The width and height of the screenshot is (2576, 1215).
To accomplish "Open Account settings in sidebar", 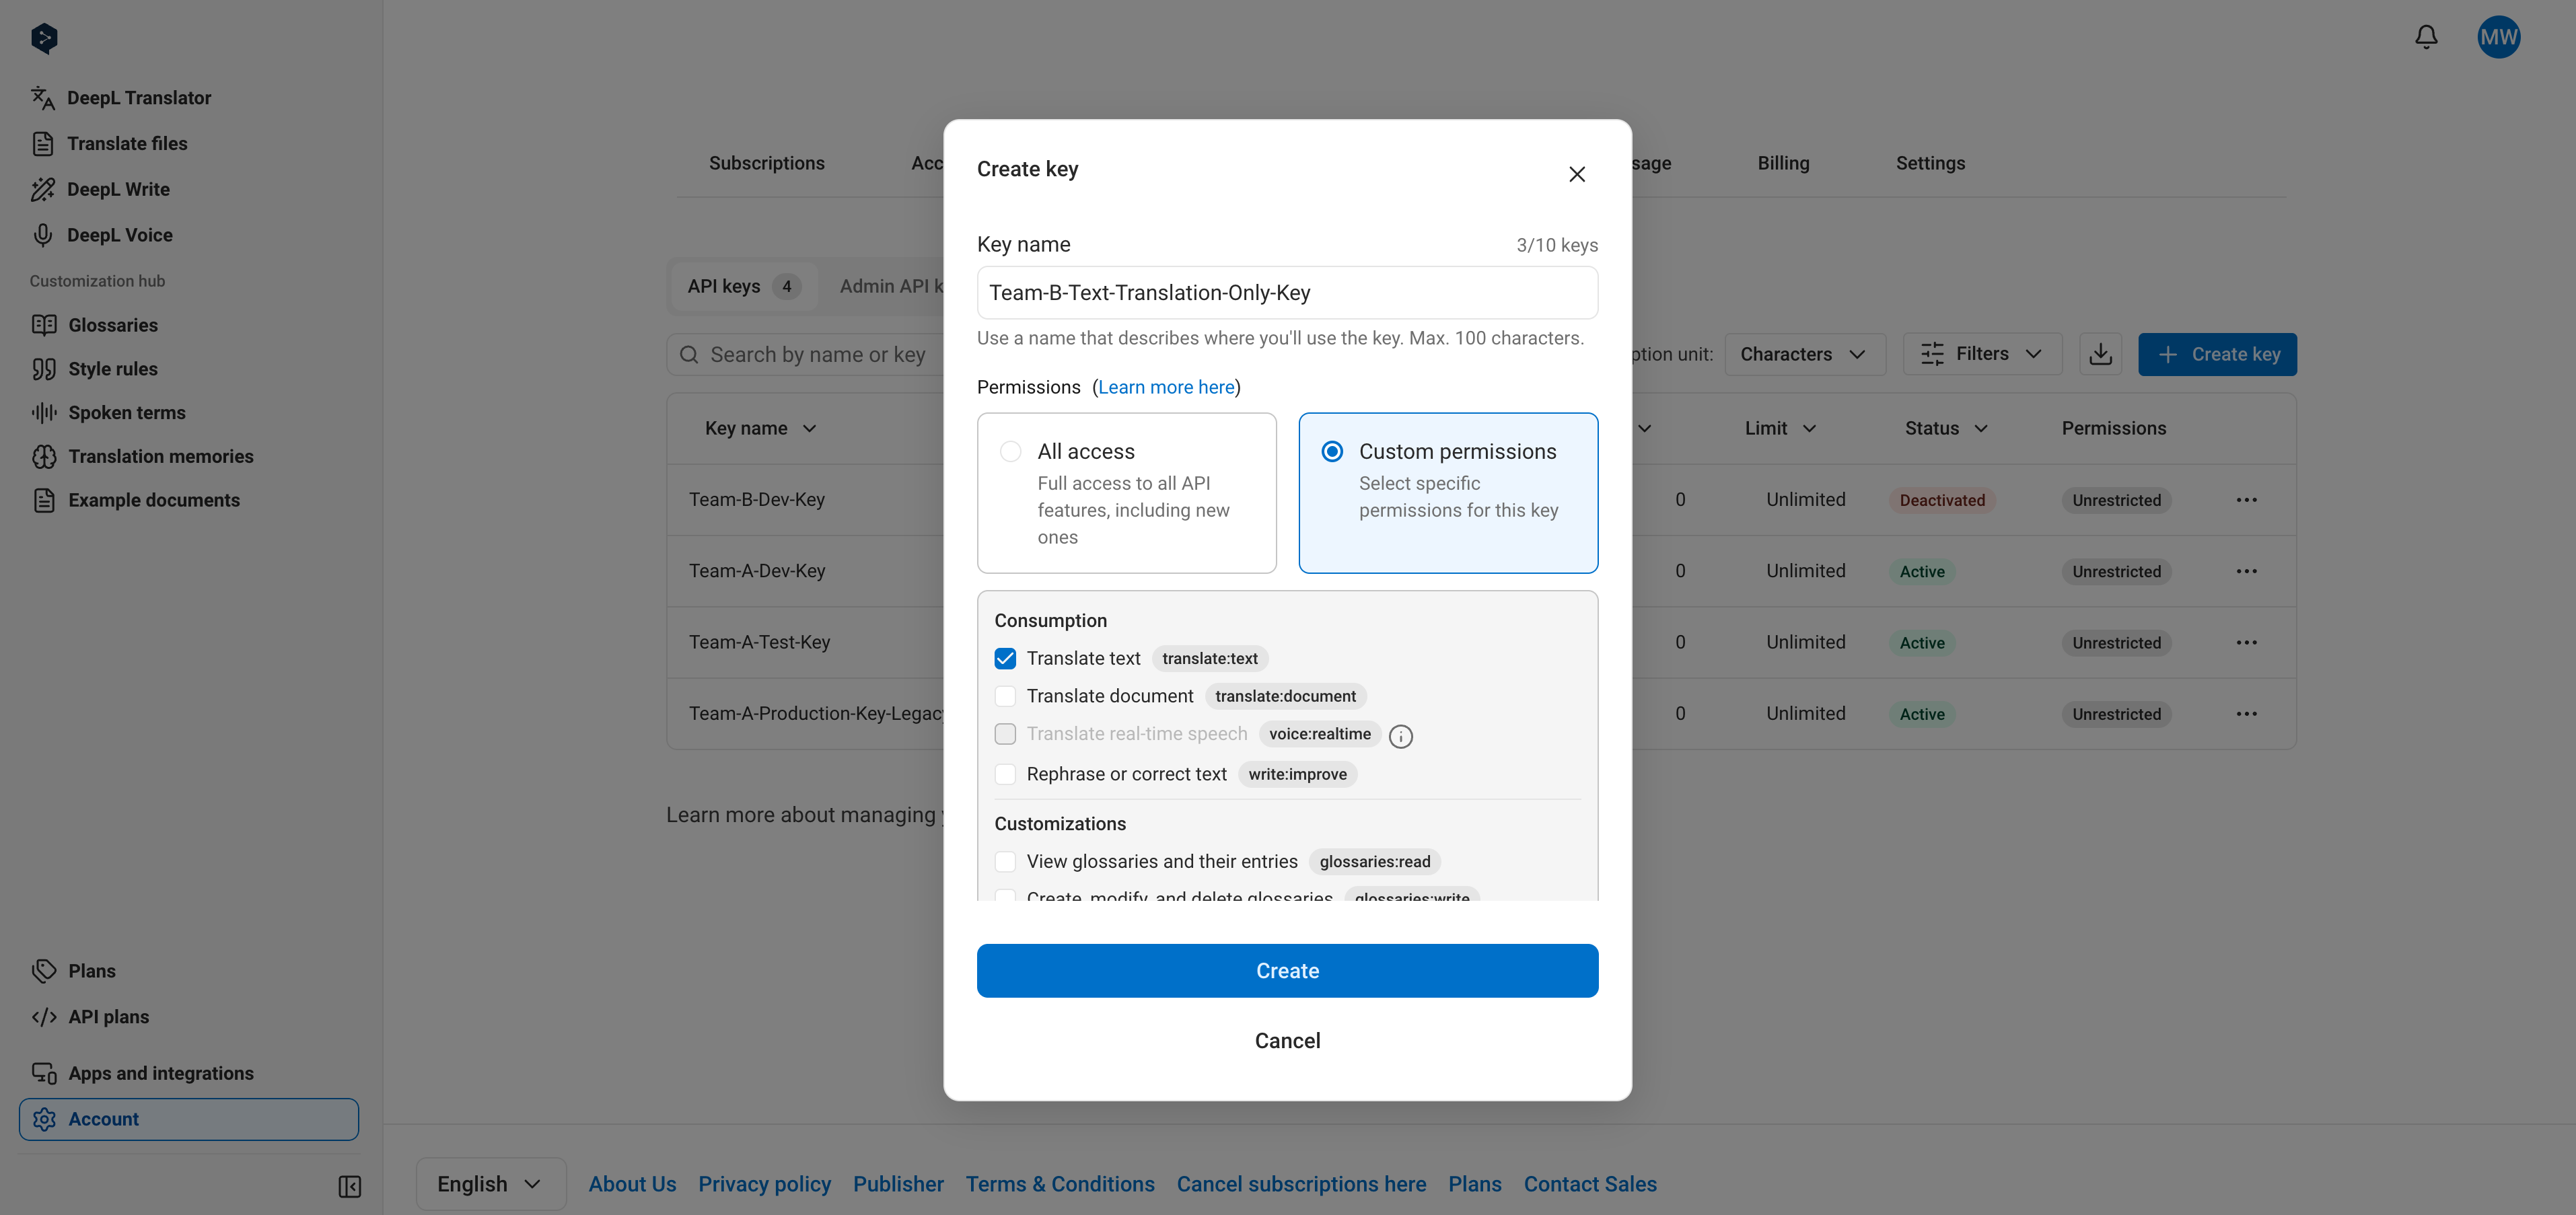I will 189,1119.
